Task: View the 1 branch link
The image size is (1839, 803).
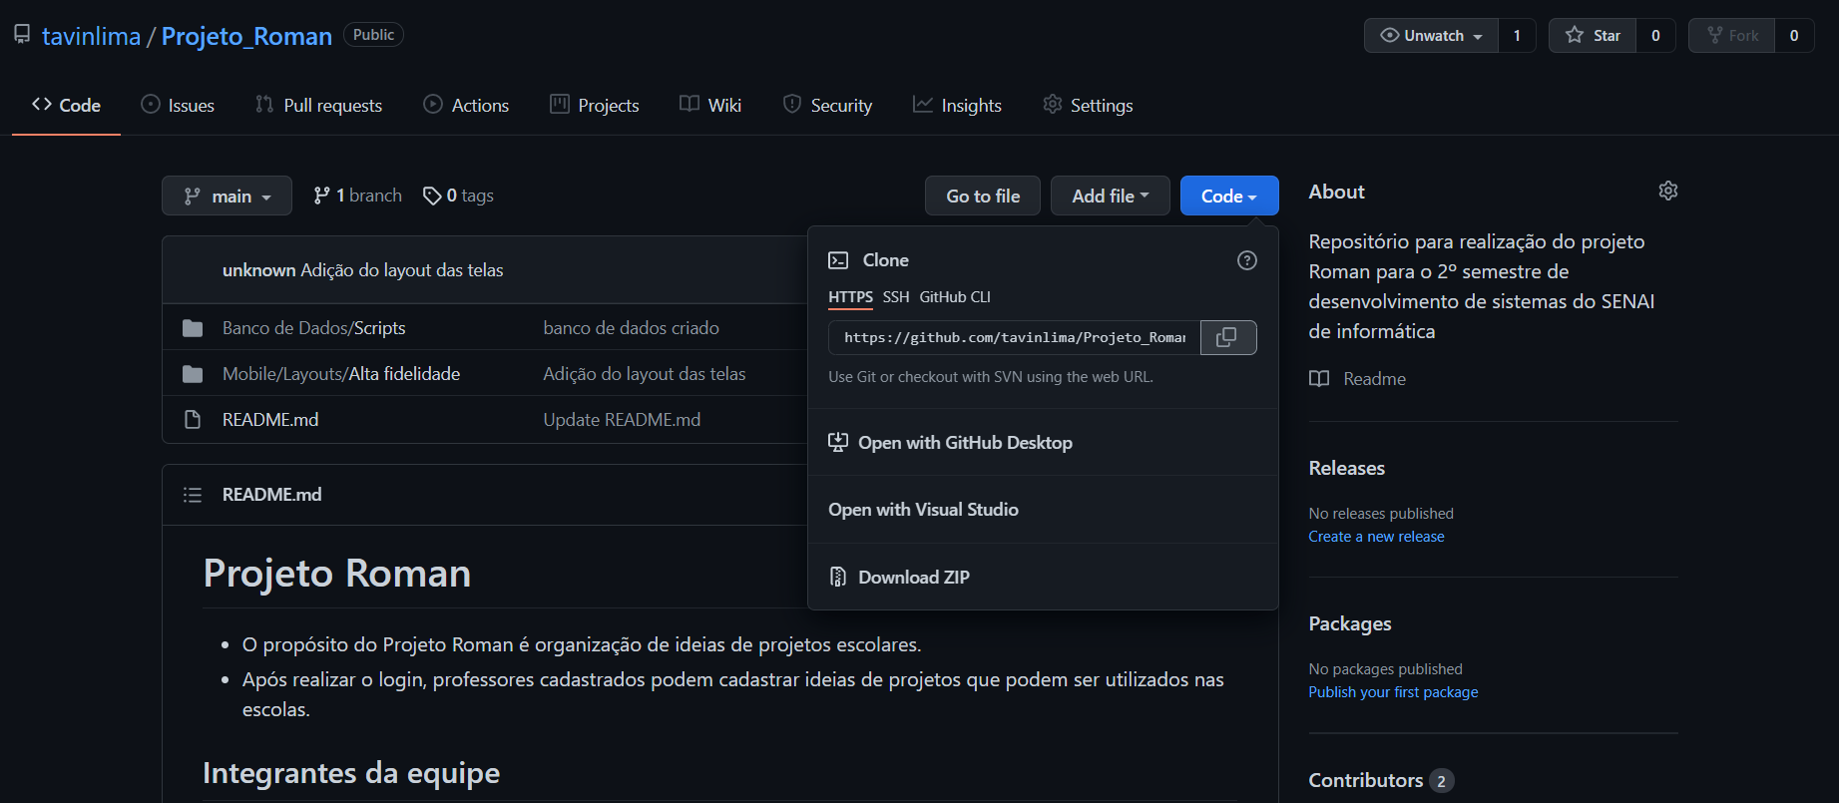Action: 357,196
